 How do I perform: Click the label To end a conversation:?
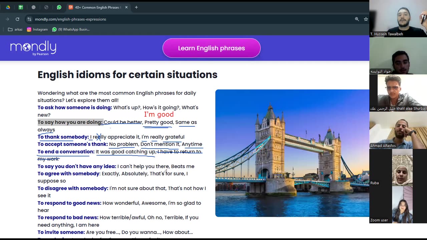(66, 151)
